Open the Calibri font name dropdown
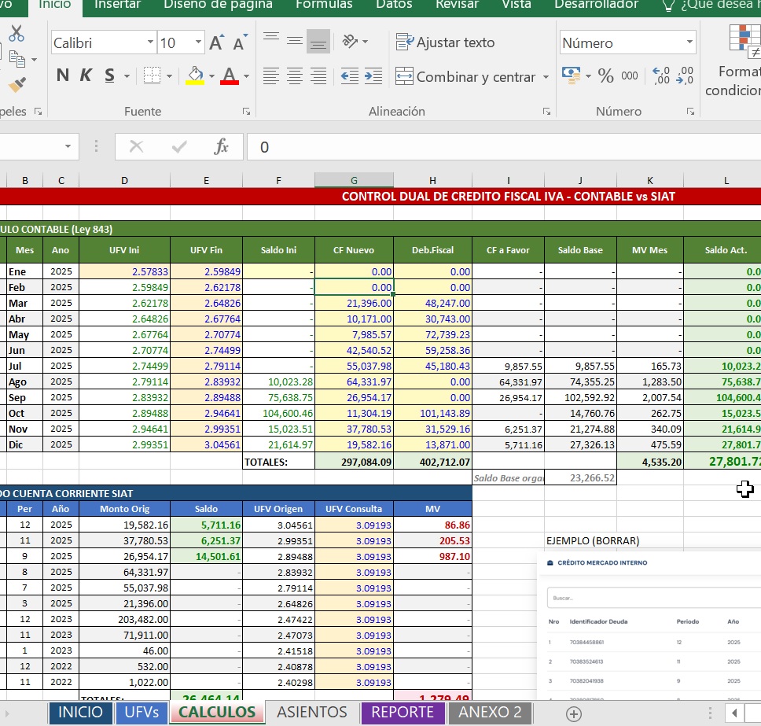The image size is (761, 726). click(150, 43)
